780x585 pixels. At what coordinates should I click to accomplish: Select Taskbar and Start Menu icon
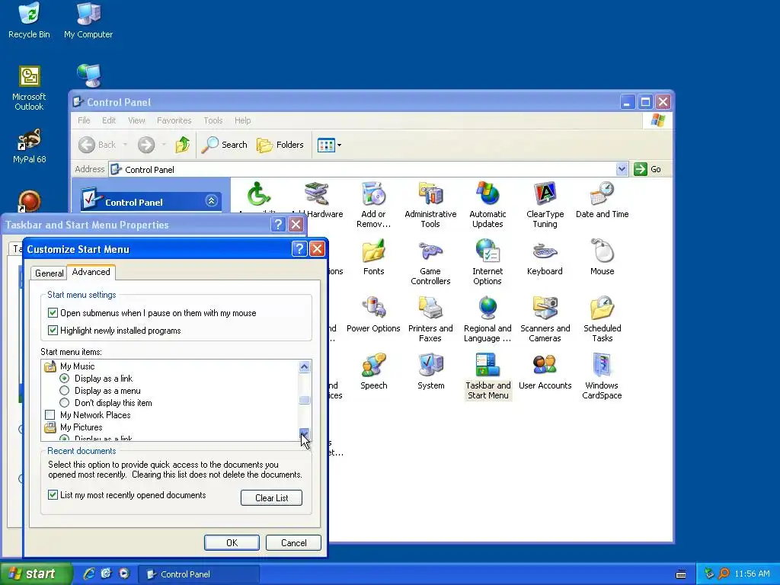488,376
